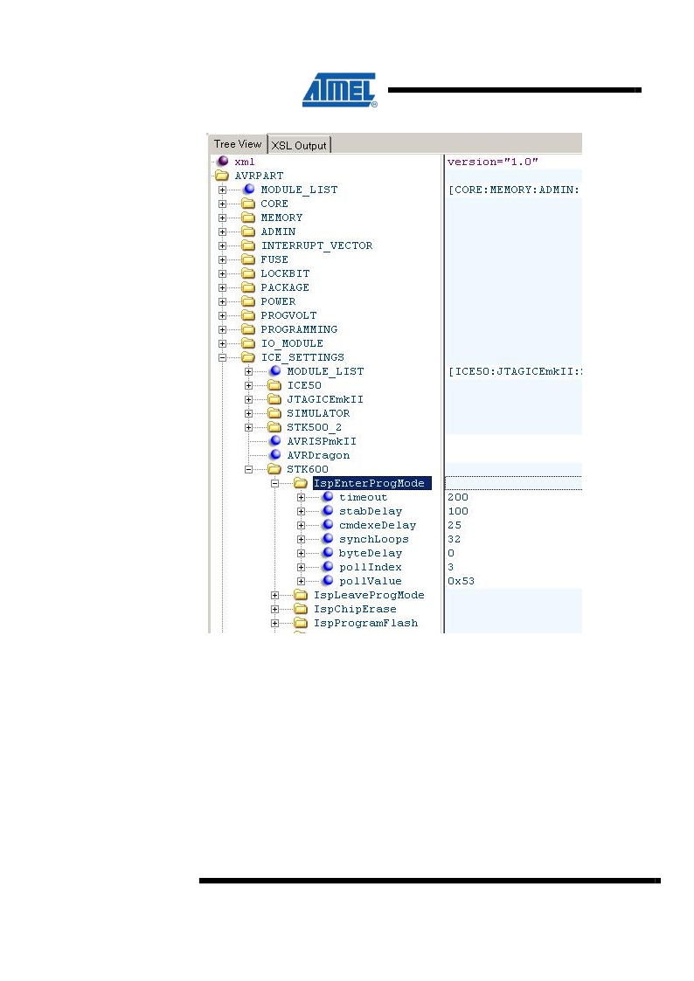
Task: Click the ICE50 folder icon
Action: pyautogui.click(x=274, y=385)
